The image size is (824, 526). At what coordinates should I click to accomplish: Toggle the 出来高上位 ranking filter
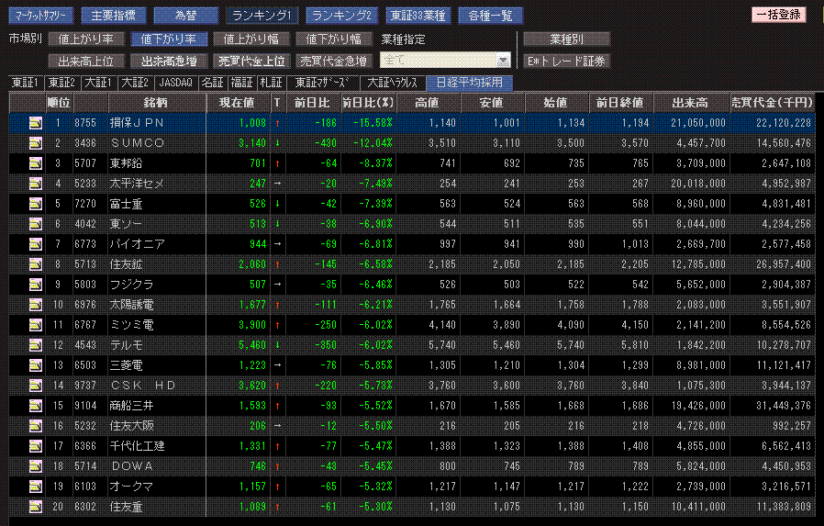coord(85,62)
